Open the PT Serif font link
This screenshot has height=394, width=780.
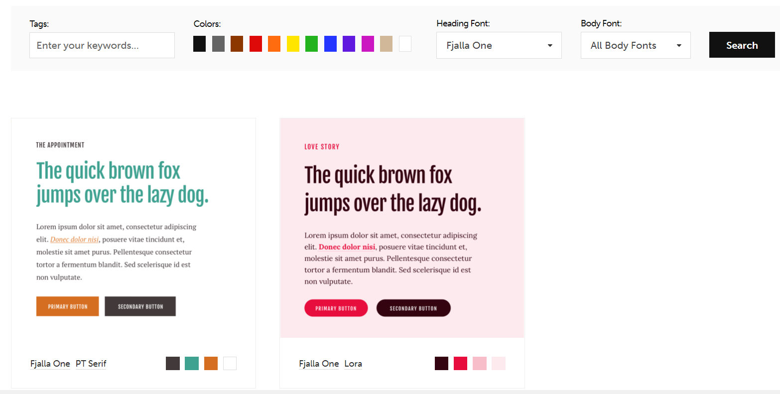pos(91,364)
